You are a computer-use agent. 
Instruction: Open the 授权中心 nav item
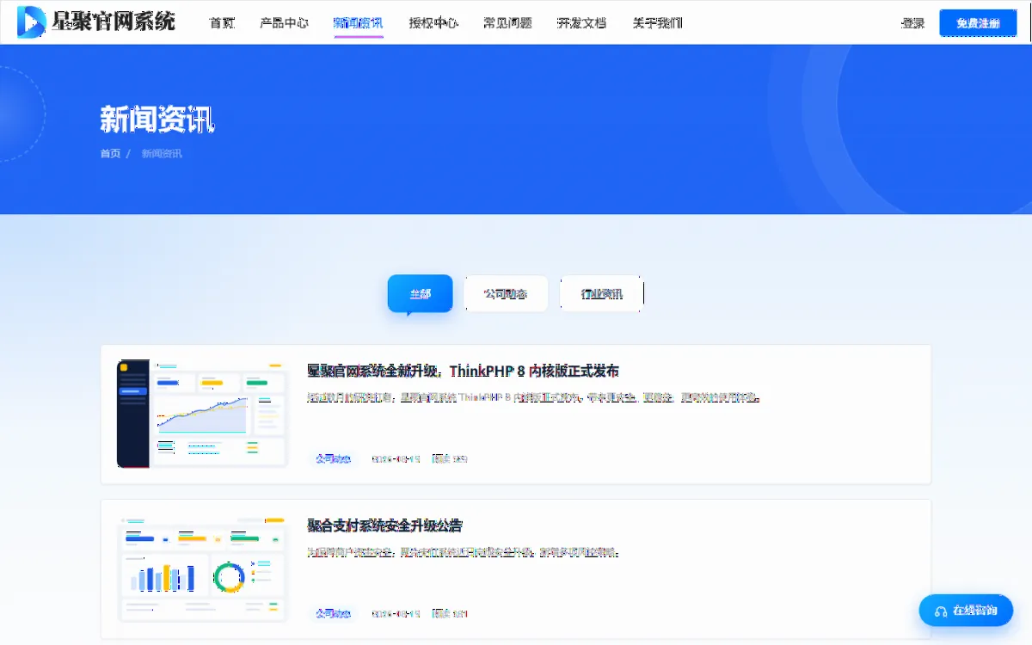click(x=433, y=23)
